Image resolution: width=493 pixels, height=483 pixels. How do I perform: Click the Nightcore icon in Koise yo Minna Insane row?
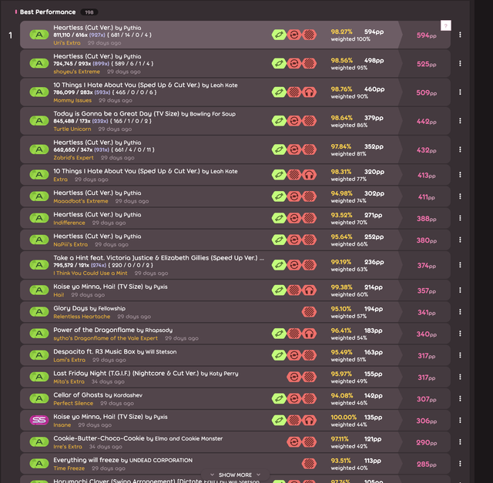(x=309, y=420)
